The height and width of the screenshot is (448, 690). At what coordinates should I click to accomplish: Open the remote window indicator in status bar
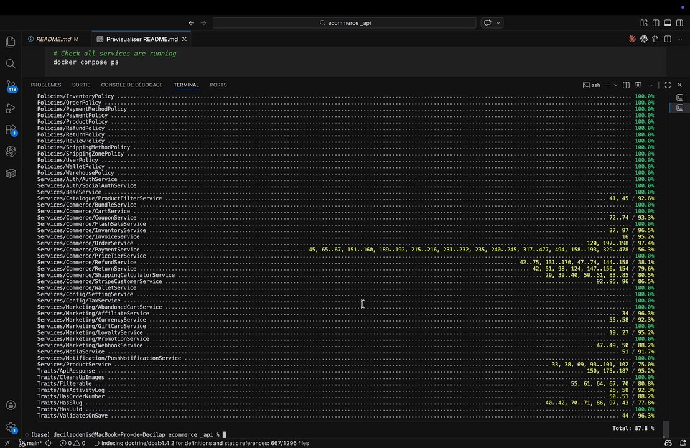point(7,443)
